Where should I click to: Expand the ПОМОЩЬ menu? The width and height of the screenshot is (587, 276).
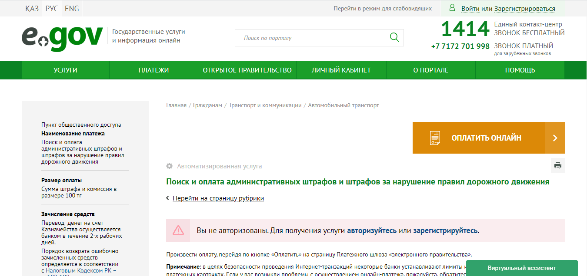pyautogui.click(x=520, y=70)
